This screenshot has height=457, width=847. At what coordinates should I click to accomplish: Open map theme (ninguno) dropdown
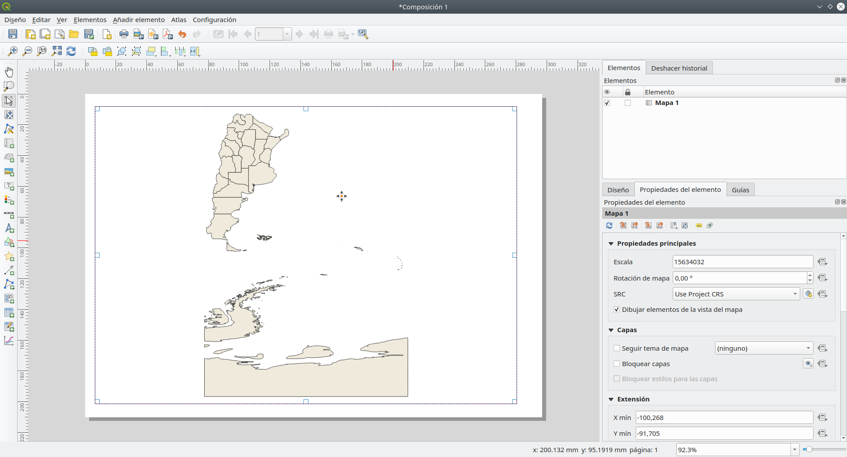[x=764, y=348]
